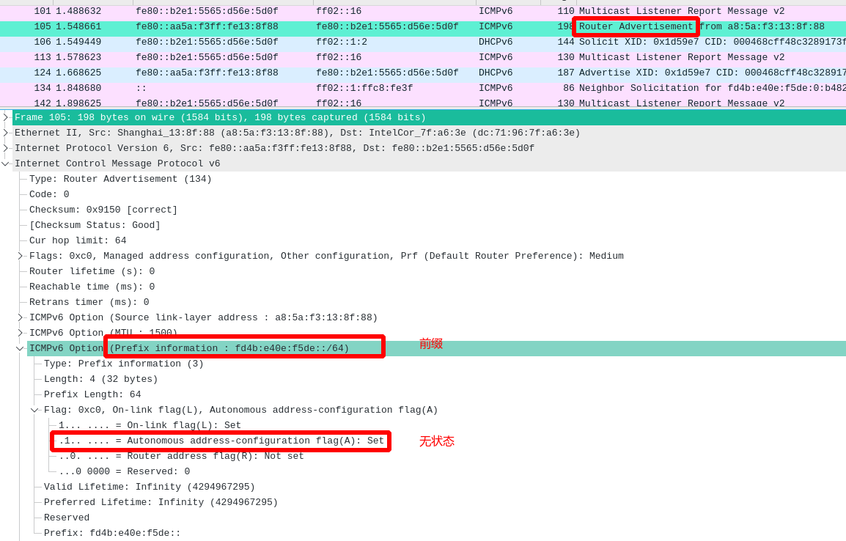
Task: Expand the Ethernet II layer details
Action: [6, 133]
